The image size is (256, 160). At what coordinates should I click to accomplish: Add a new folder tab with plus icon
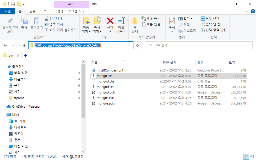[x=25, y=56]
